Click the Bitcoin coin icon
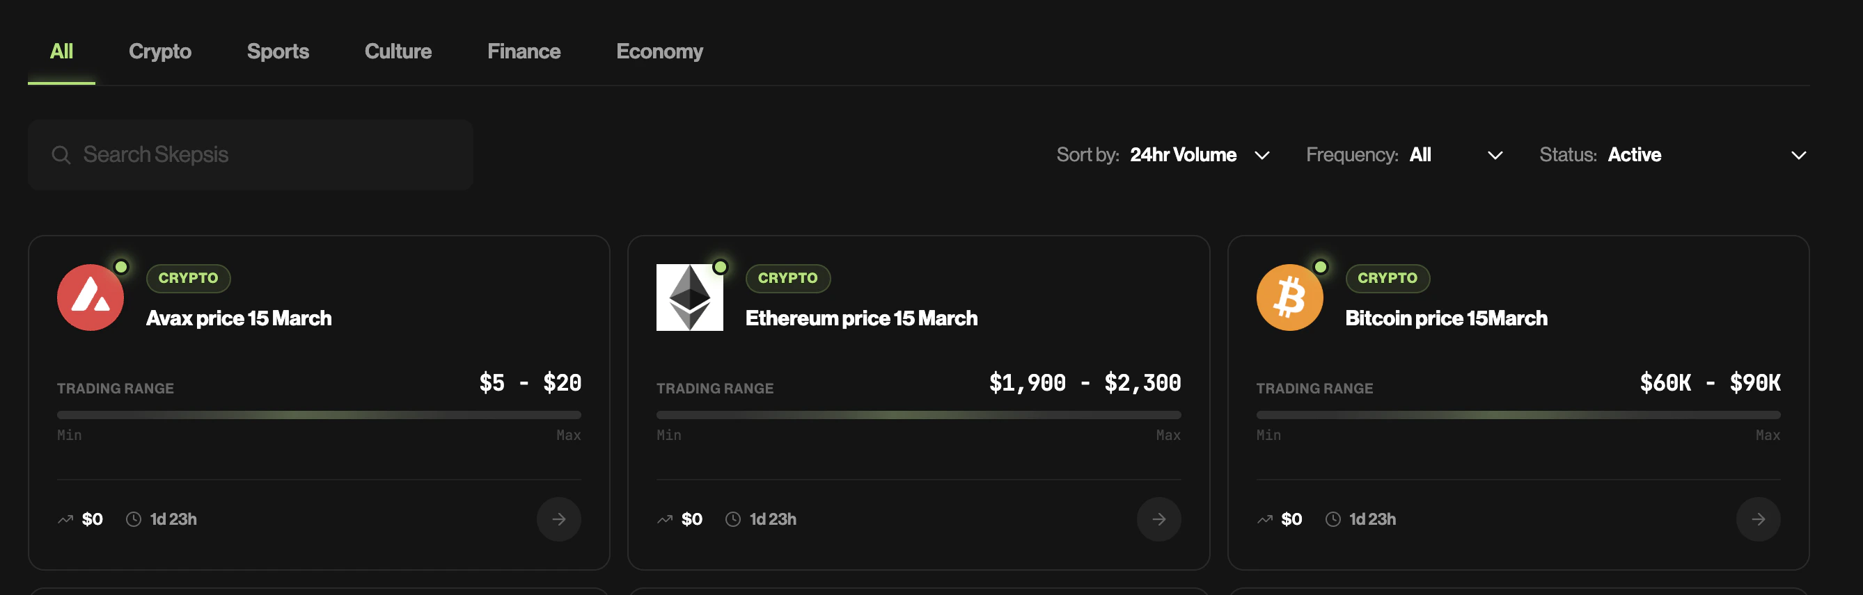The height and width of the screenshot is (595, 1863). click(1289, 297)
